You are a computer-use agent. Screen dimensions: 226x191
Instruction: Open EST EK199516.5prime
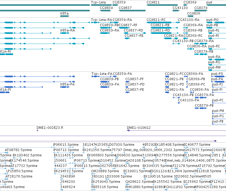click(x=158, y=176)
